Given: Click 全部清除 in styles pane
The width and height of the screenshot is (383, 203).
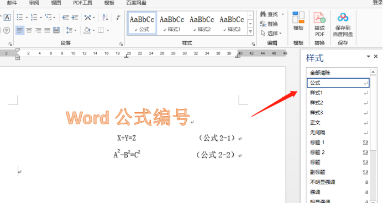Looking at the screenshot, I should (x=338, y=73).
